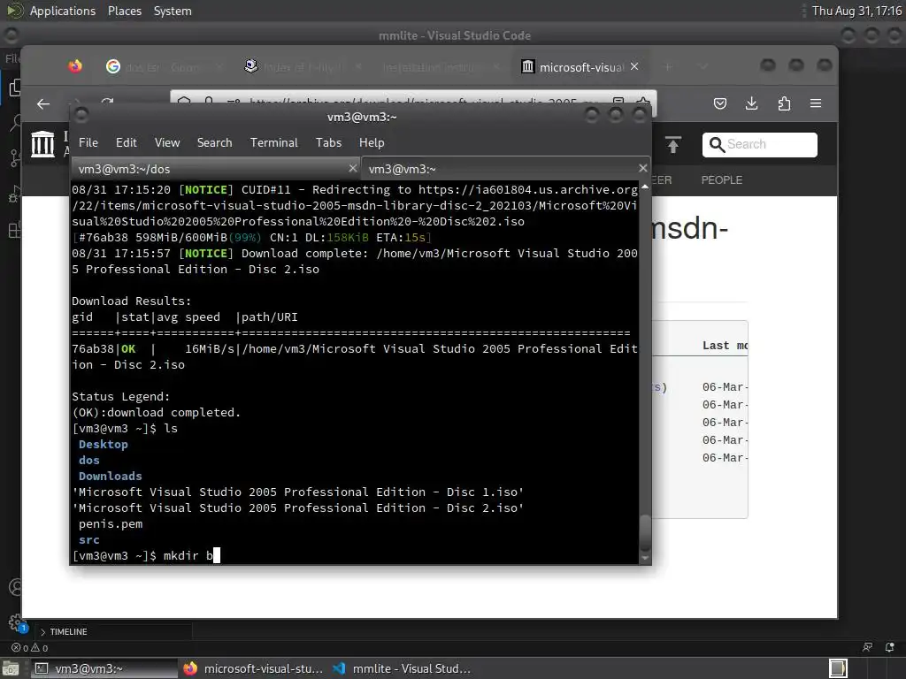This screenshot has width=906, height=679.
Task: Open Firefox downloads panel
Action: click(x=752, y=104)
